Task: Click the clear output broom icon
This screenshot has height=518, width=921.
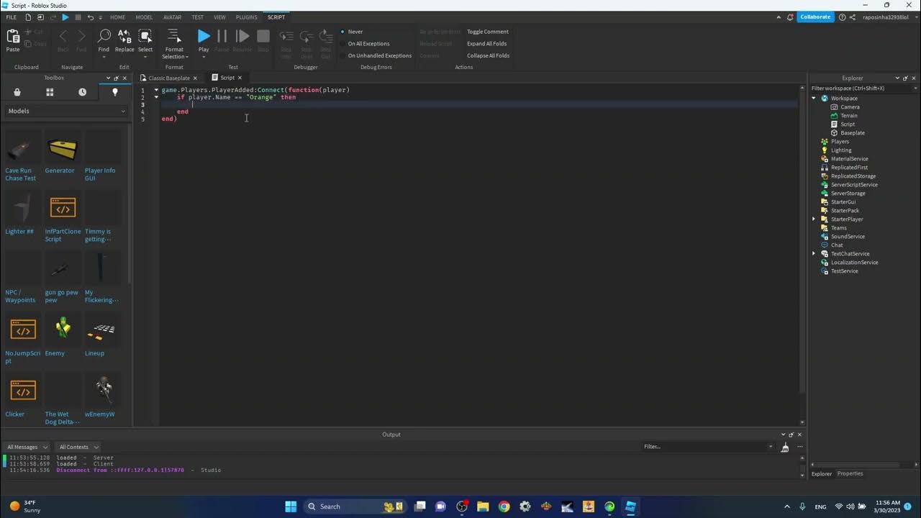Action: click(785, 447)
